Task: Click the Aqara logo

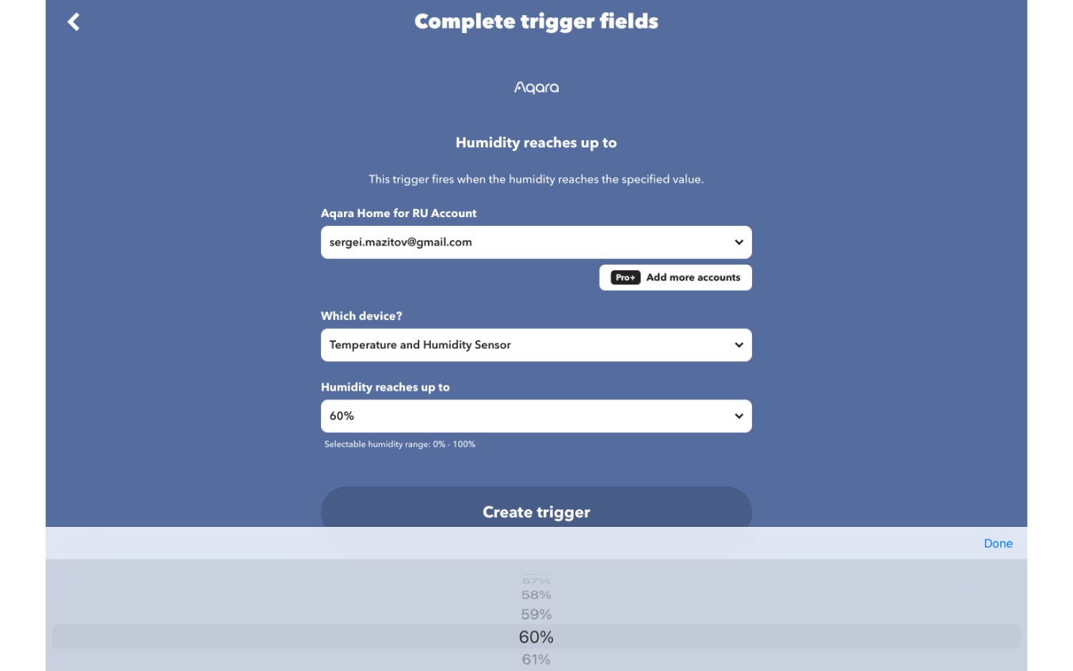Action: [536, 88]
